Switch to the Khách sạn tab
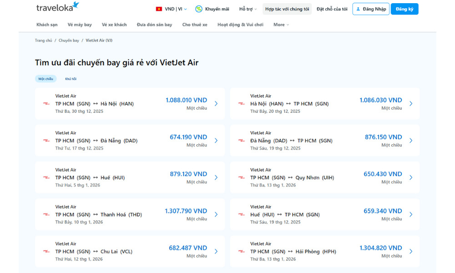 click(47, 25)
